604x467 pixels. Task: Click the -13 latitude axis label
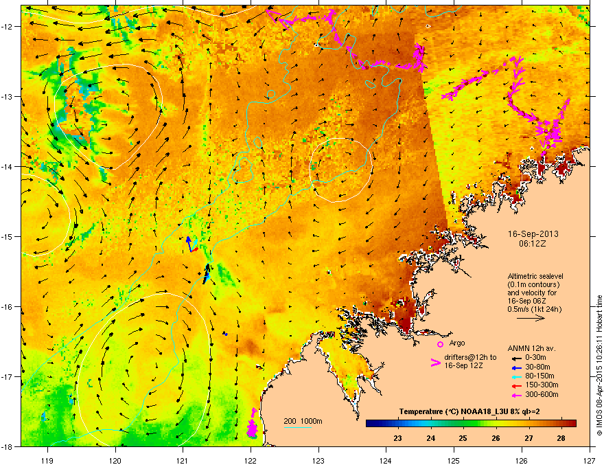pyautogui.click(x=7, y=96)
